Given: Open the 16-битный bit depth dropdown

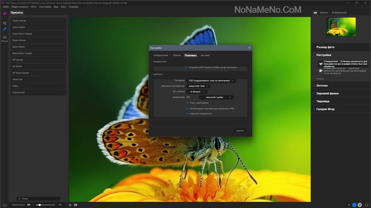Looking at the screenshot, I should (197, 92).
